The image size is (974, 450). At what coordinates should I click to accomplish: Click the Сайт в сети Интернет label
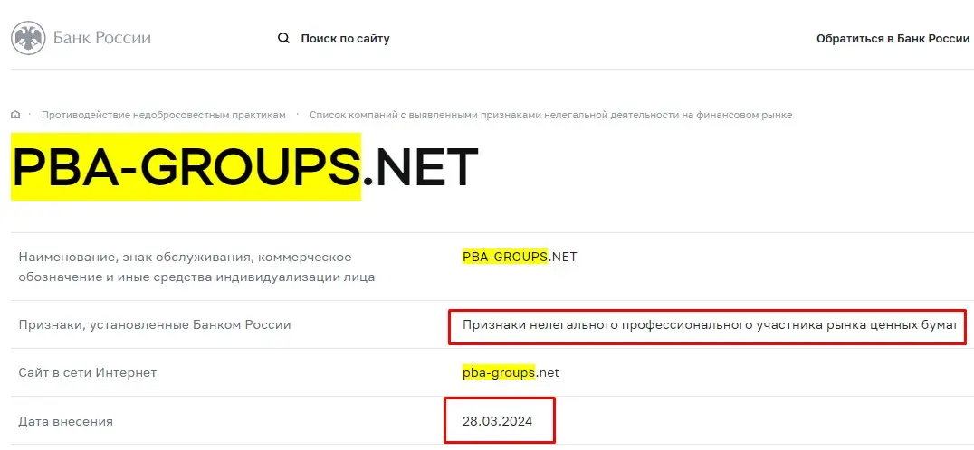click(88, 372)
